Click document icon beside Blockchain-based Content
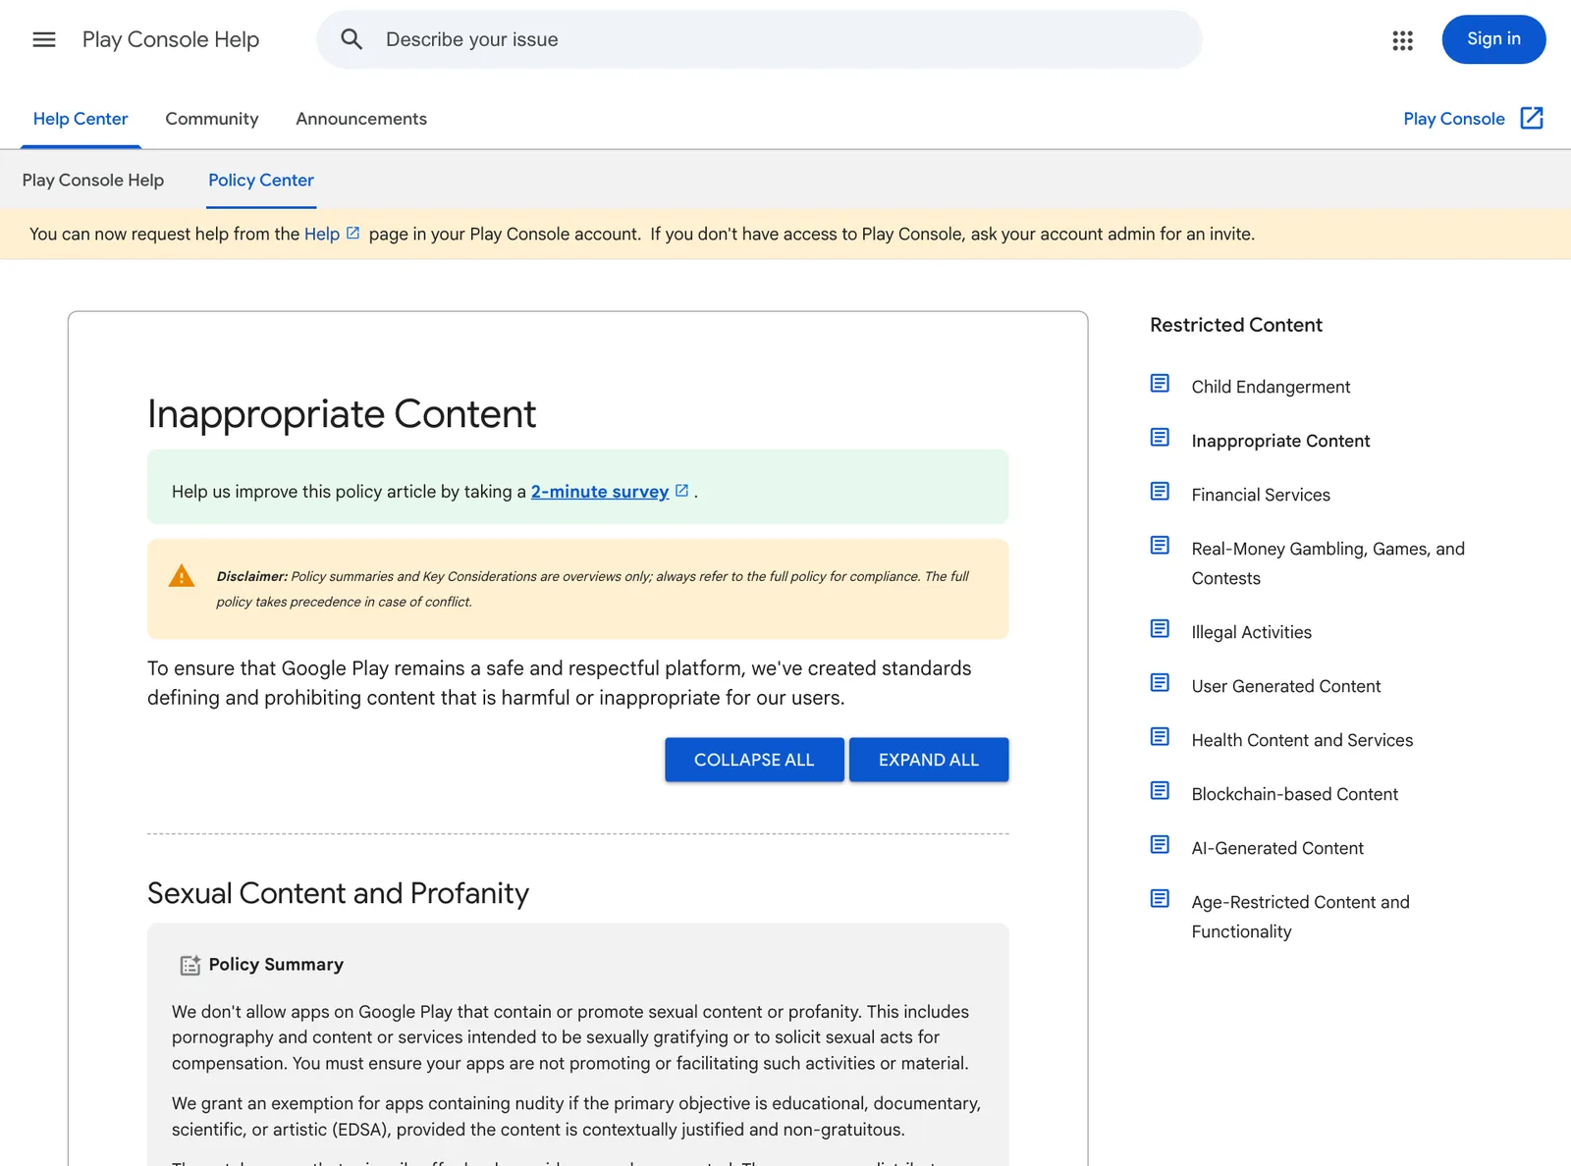1571x1166 pixels. click(x=1160, y=790)
